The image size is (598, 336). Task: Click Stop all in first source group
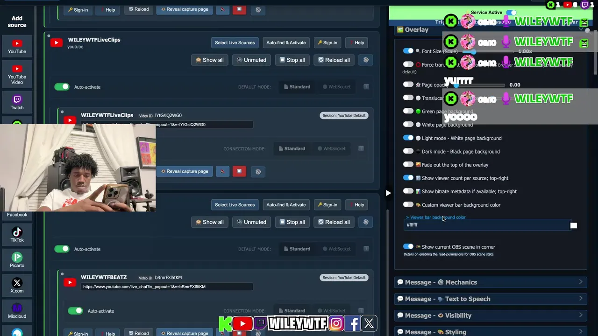pos(292,60)
